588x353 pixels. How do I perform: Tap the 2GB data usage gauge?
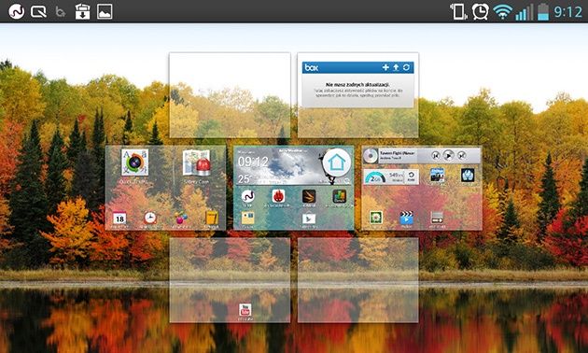pyautogui.click(x=375, y=177)
